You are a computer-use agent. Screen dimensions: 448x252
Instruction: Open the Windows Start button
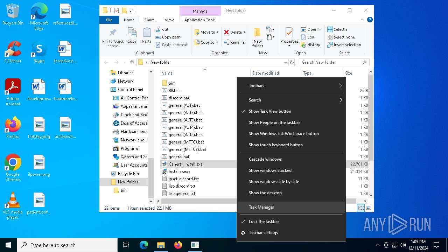pos(8,245)
